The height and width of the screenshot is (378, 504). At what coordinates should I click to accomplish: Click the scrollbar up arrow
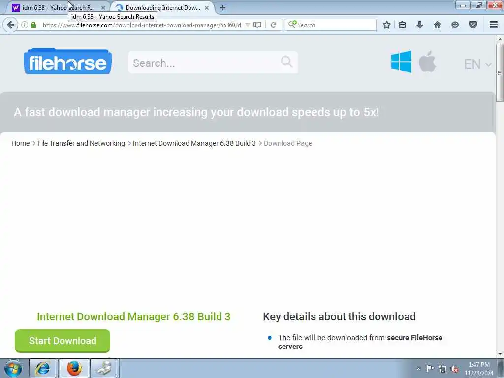point(500,39)
